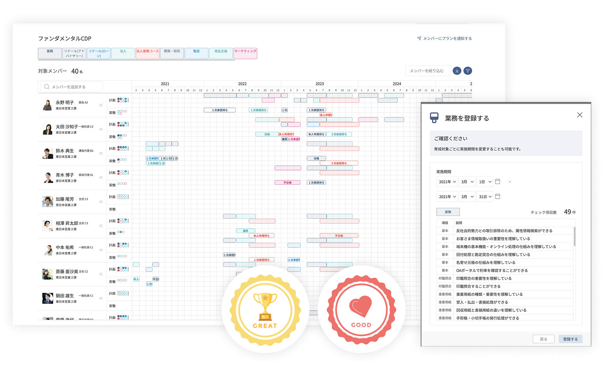This screenshot has height=366, width=604.
Task: Focus the メンバーを絞り込む input field
Action: [x=428, y=71]
